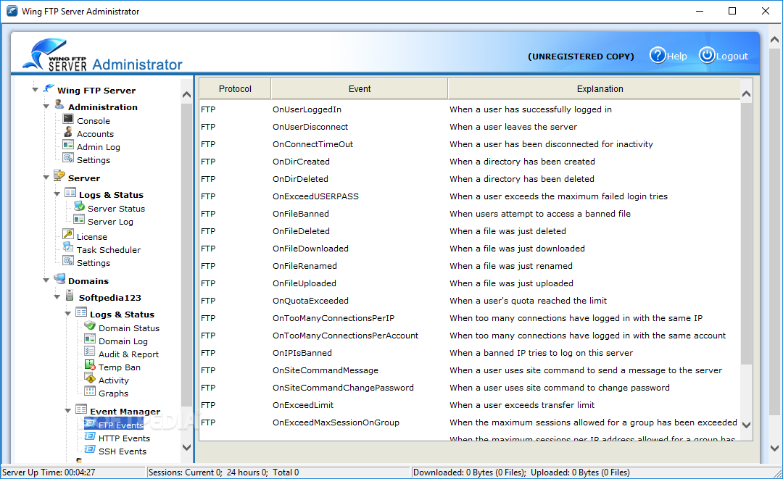Click the Wing FTP Server root icon
783x479 pixels.
coord(49,88)
